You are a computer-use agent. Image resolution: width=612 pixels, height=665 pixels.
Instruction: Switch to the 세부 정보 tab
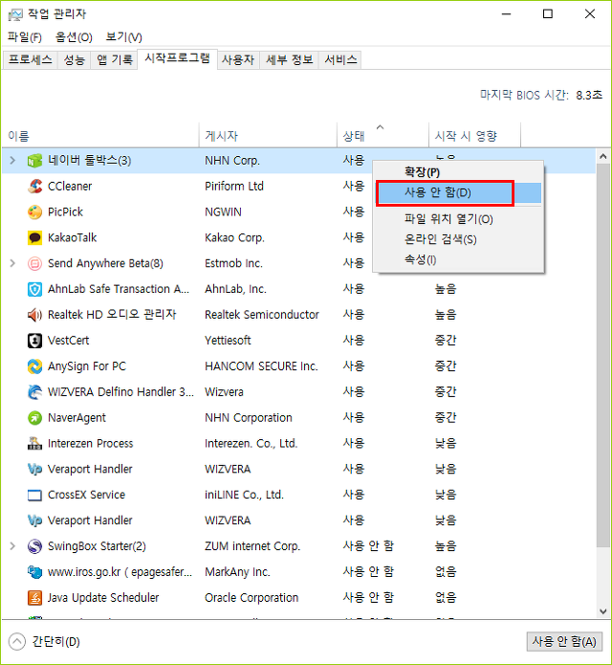(290, 59)
